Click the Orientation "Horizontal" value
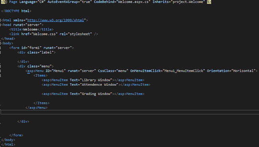Viewport: 259px width, 147px height. [243, 71]
